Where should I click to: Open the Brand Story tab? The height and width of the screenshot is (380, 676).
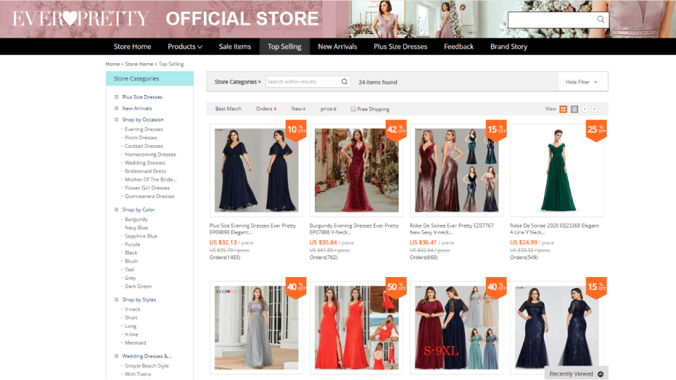[509, 47]
